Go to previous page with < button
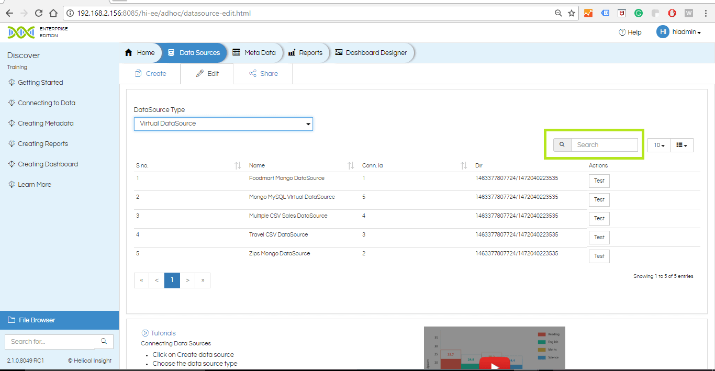 pyautogui.click(x=157, y=280)
